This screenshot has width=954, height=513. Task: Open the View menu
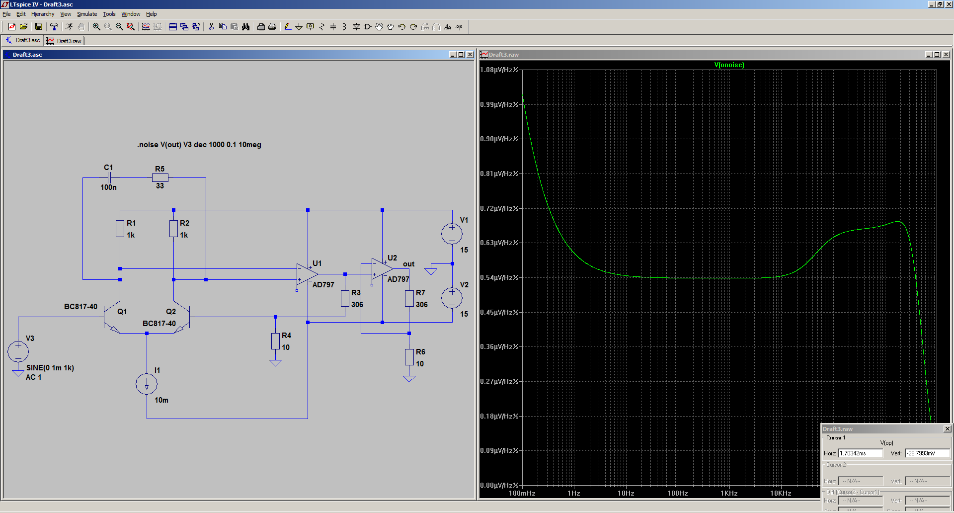click(66, 14)
